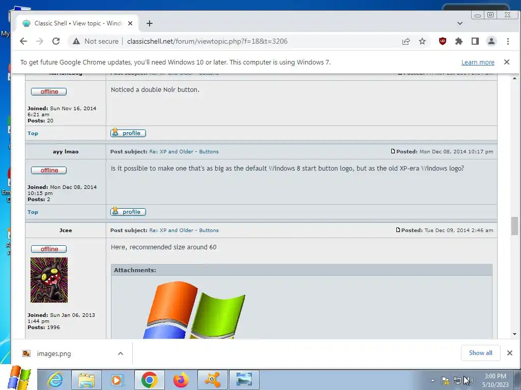The height and width of the screenshot is (390, 521).
Task: Open the network tray icon
Action: pyautogui.click(x=457, y=380)
